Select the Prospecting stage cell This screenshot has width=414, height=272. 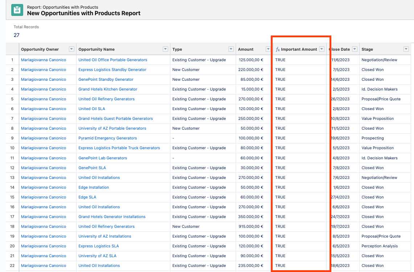pos(373,138)
